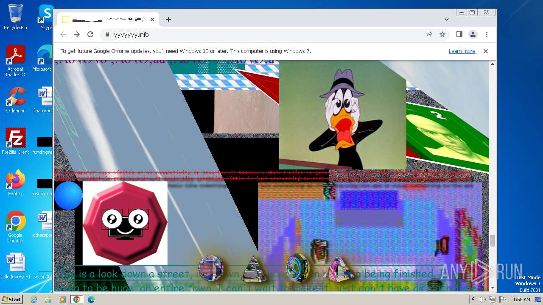Click the shocked duck cartoon image

click(x=343, y=115)
